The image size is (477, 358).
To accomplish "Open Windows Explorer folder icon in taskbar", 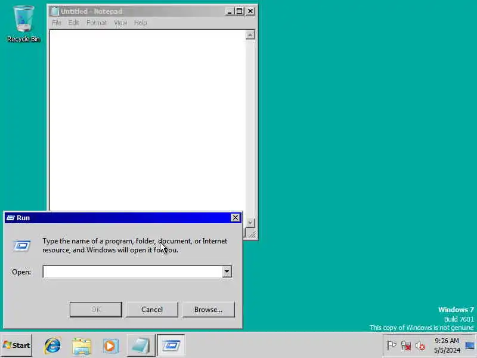I will pyautogui.click(x=82, y=345).
